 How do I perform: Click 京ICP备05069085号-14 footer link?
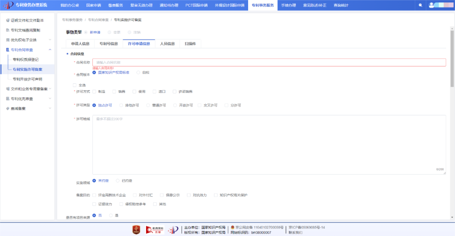pos(307,228)
